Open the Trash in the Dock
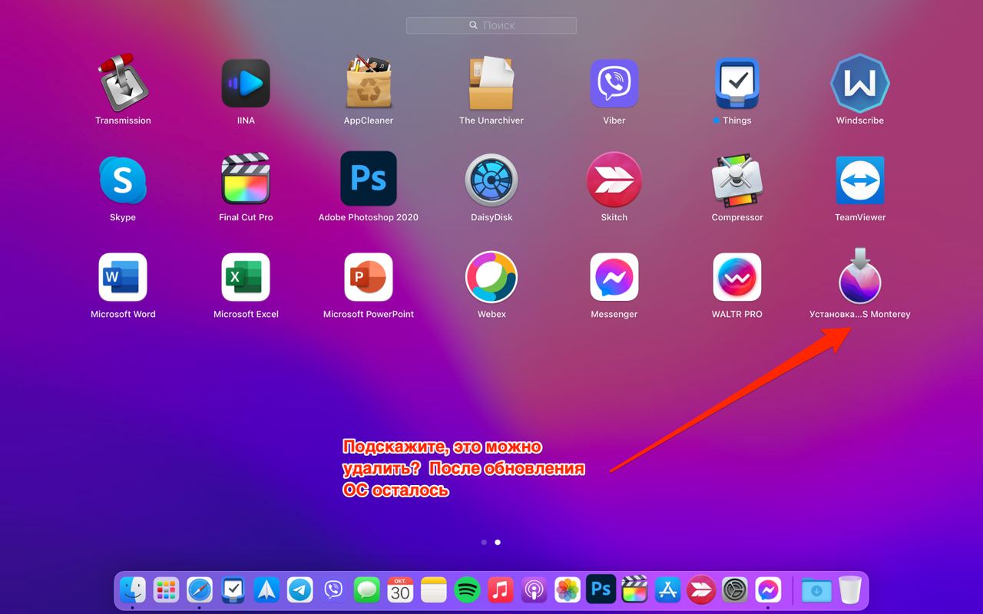Screen dimensions: 983x614 [850, 589]
